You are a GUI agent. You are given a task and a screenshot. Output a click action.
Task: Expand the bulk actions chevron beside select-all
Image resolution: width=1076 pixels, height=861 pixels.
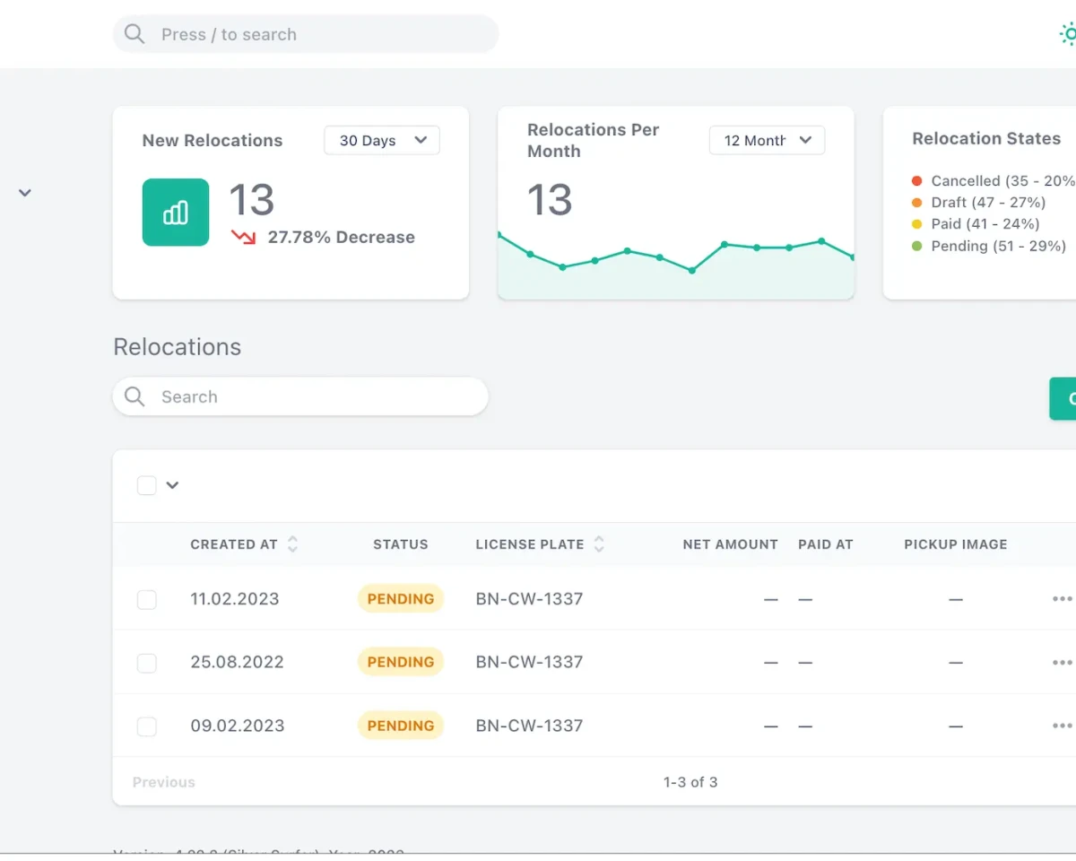172,484
